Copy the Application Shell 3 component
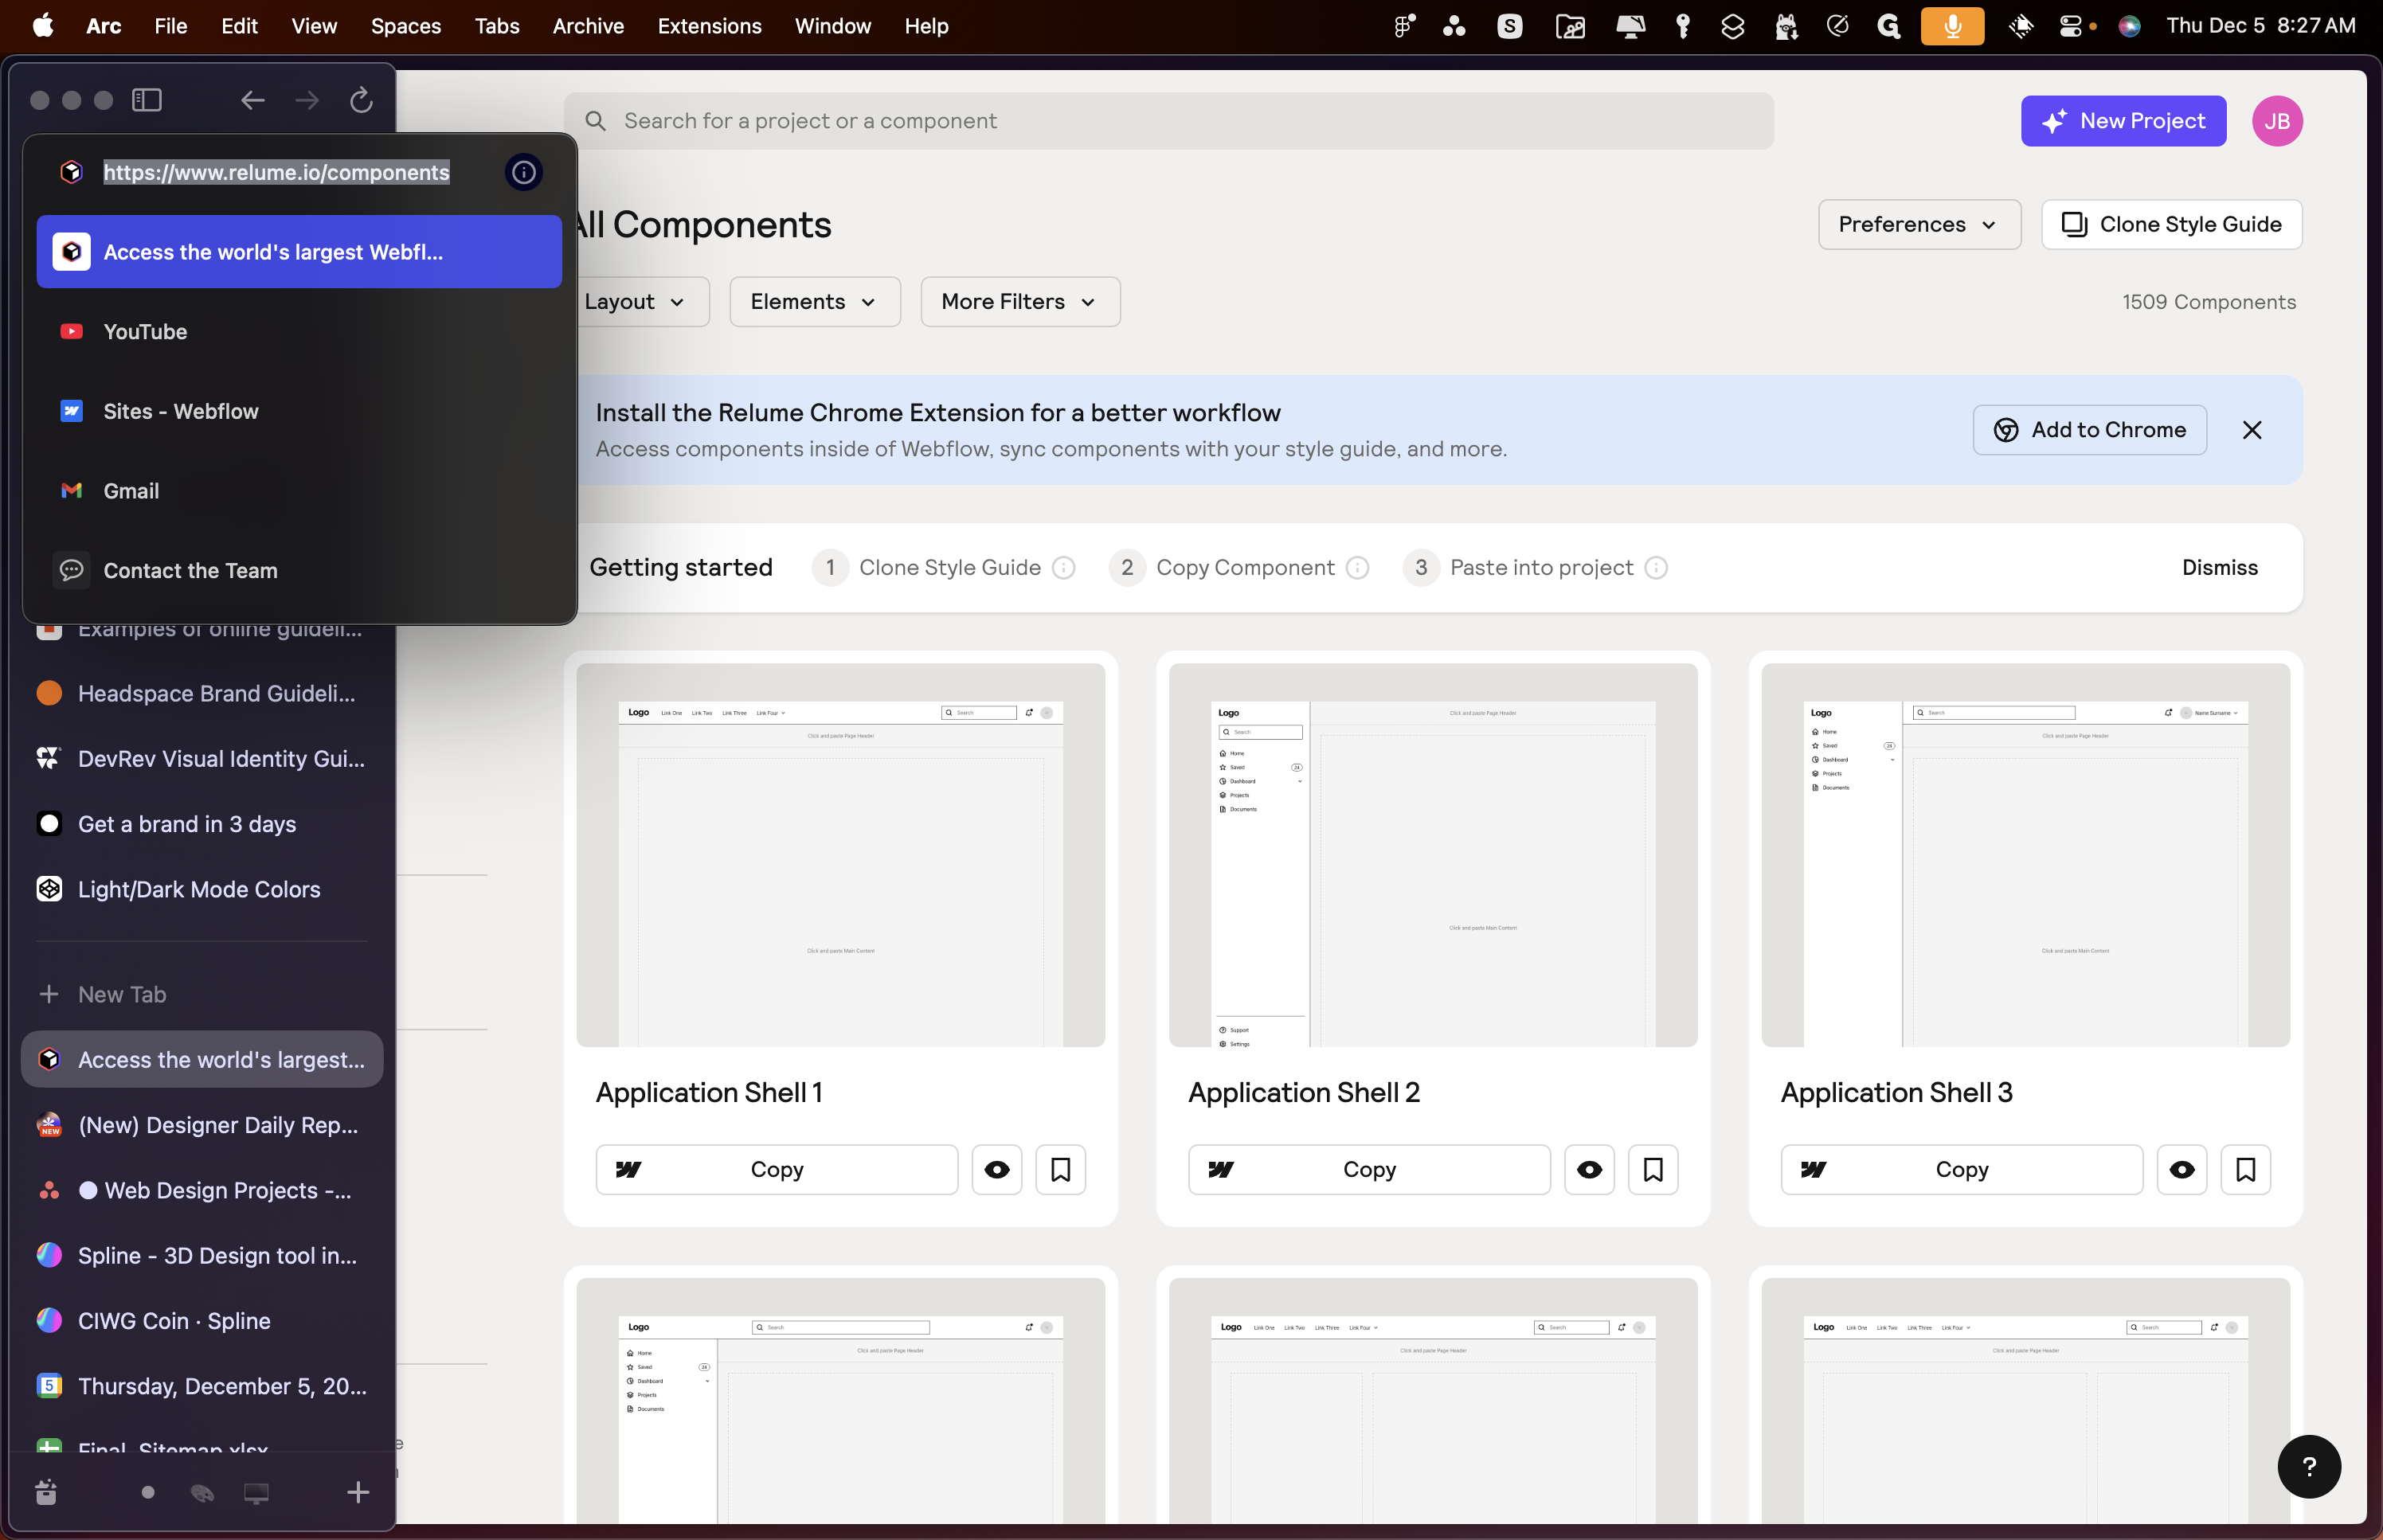Viewport: 2383px width, 1540px height. 1961,1169
